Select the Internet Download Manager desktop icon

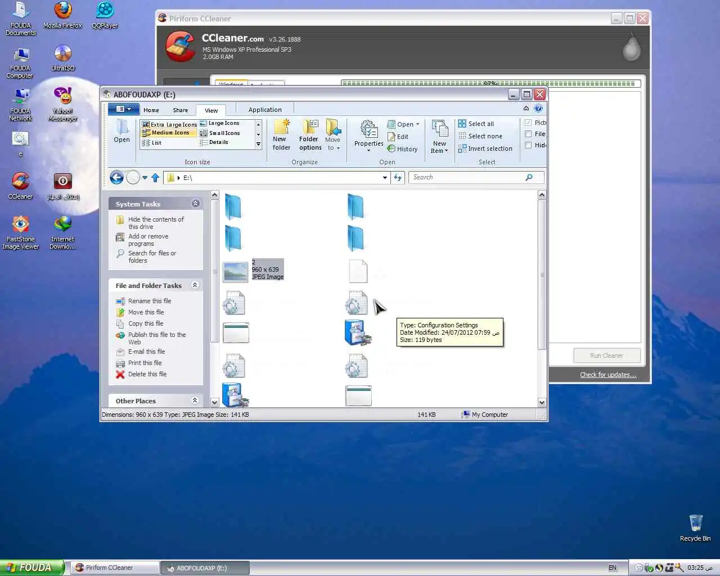pyautogui.click(x=63, y=232)
